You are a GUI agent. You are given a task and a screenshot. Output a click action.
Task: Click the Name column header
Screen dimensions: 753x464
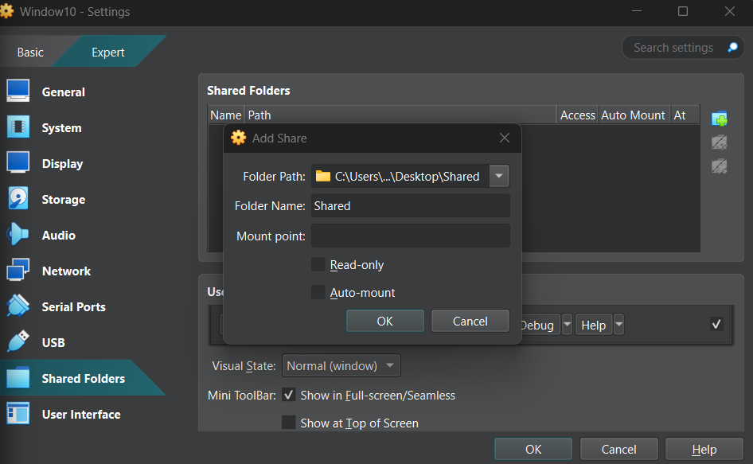click(x=226, y=115)
